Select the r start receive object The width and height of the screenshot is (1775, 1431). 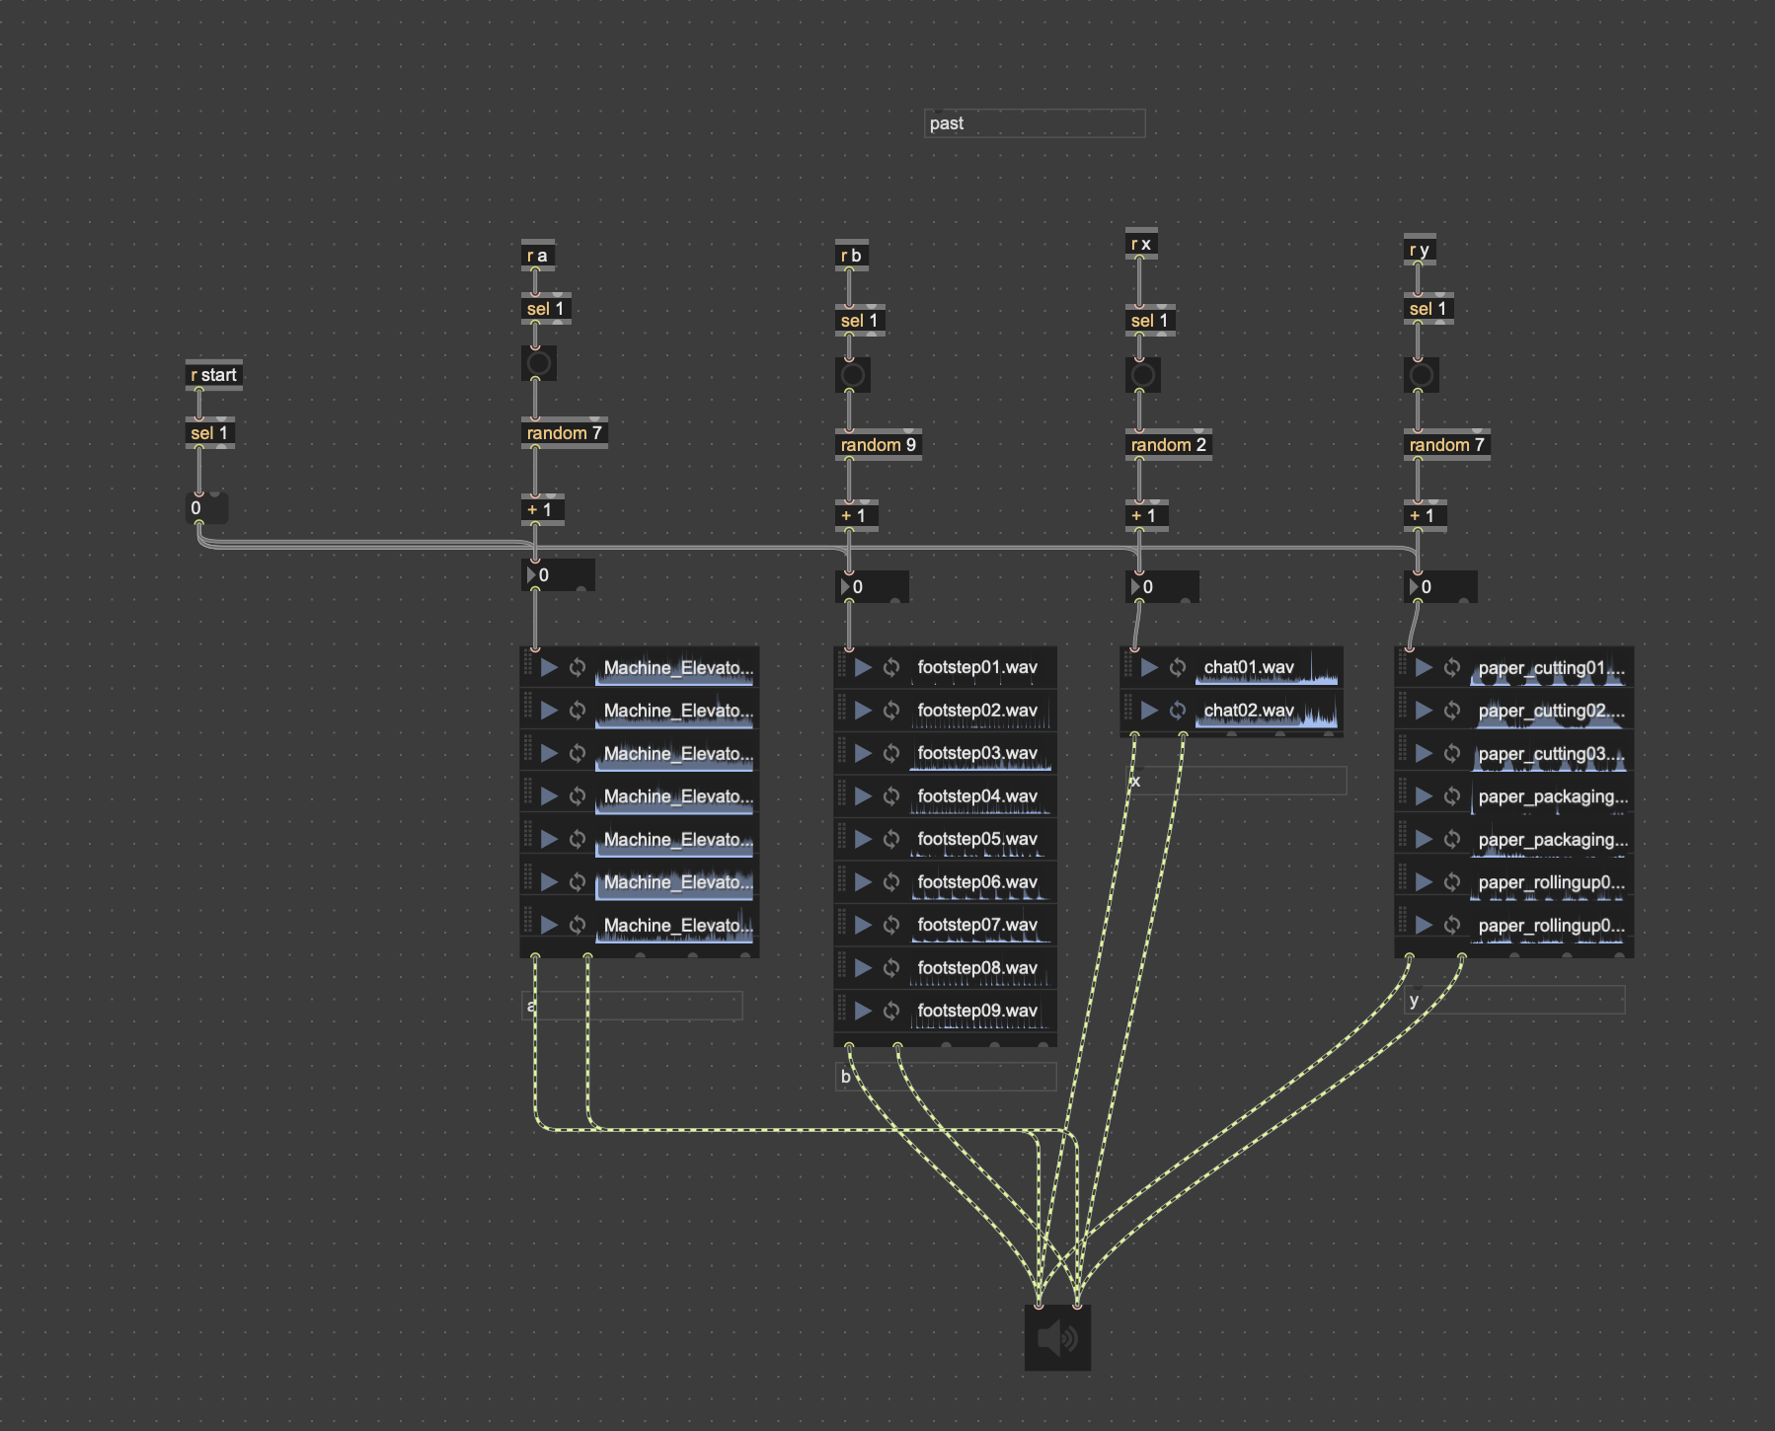[x=213, y=375]
